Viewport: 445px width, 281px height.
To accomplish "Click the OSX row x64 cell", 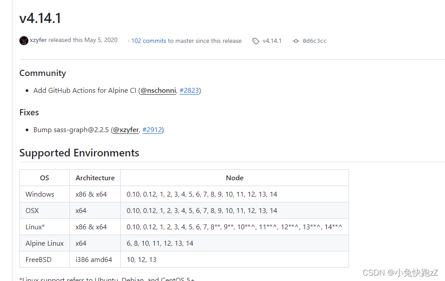I will tap(95, 211).
